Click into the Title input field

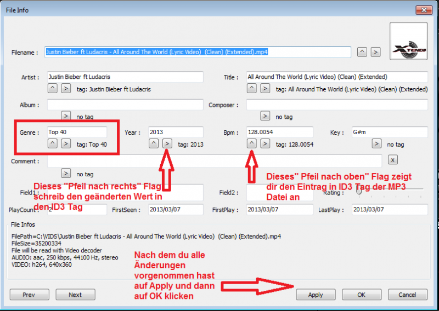point(337,77)
